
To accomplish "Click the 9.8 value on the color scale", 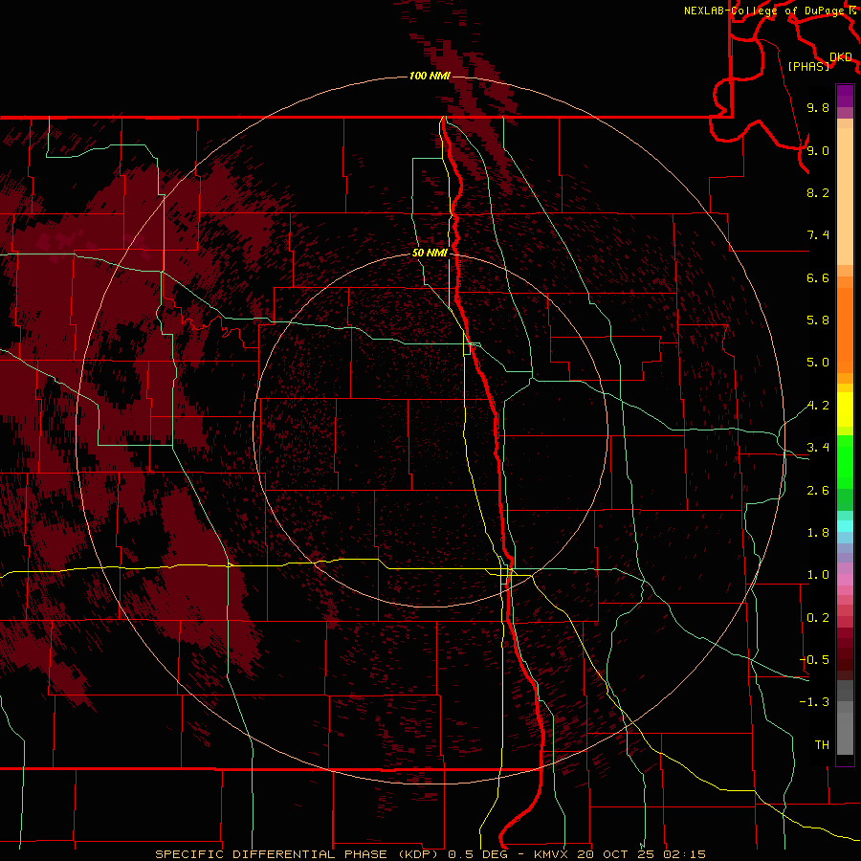I will pos(818,107).
